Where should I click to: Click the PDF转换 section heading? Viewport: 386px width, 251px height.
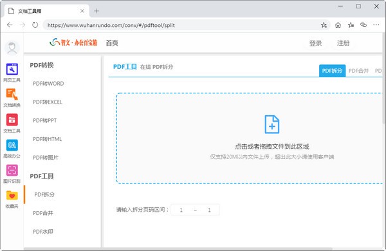pyautogui.click(x=42, y=65)
